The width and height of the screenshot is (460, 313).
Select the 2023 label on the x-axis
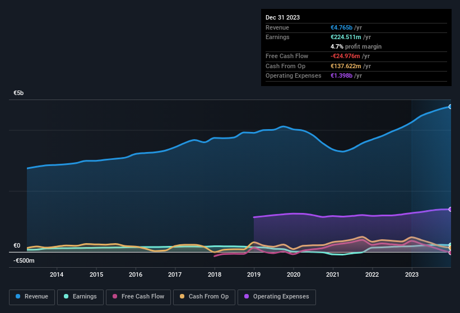(x=412, y=274)
